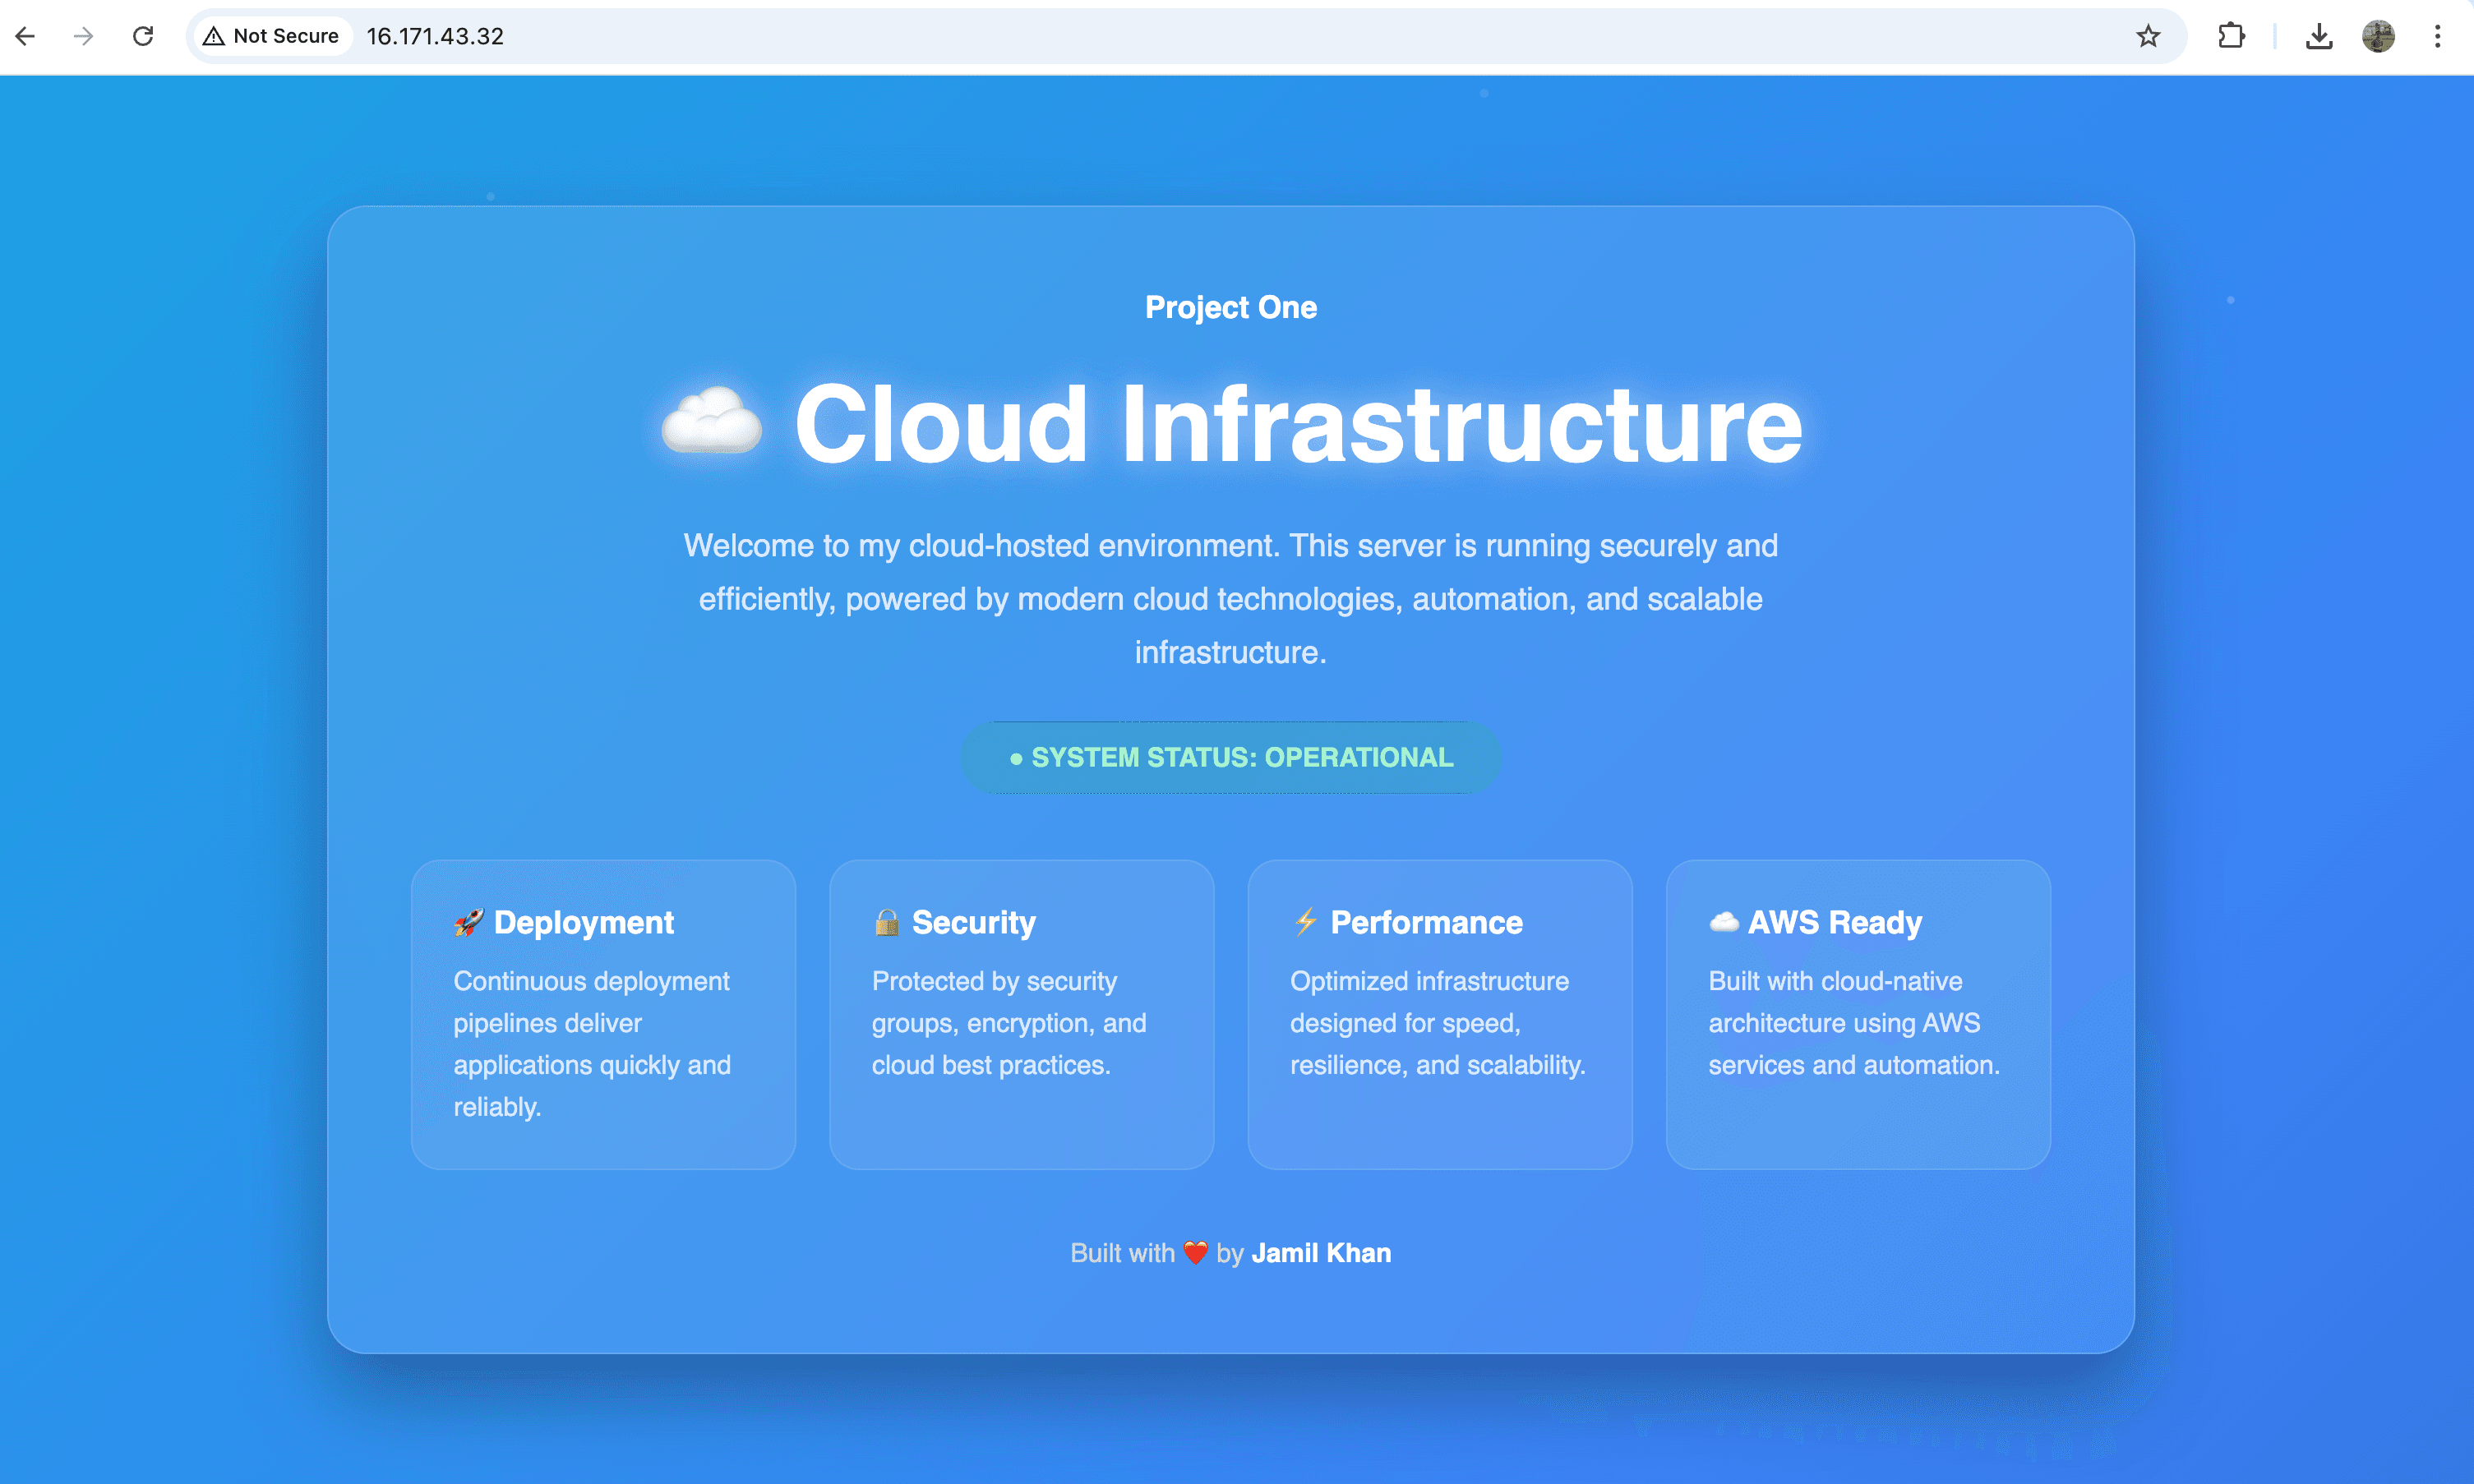
Task: Click the System Status: Operational badge
Action: pyautogui.click(x=1231, y=757)
